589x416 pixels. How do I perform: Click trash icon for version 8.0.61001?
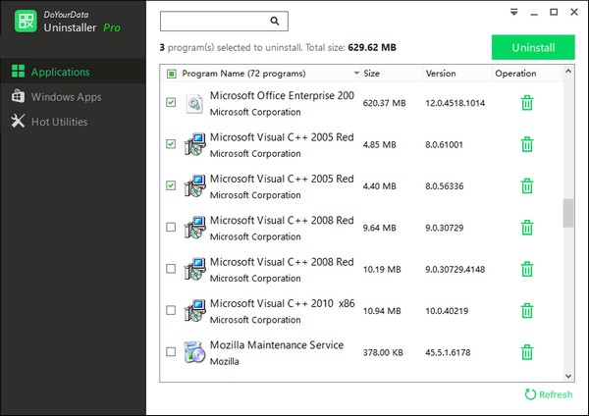point(527,144)
